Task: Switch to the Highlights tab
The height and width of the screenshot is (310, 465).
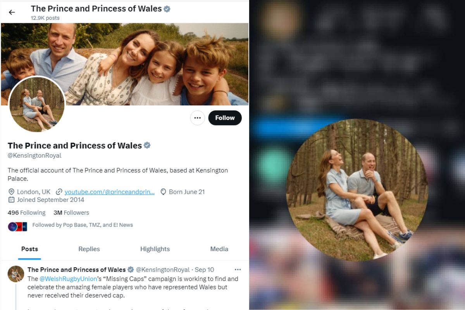Action: coord(155,249)
